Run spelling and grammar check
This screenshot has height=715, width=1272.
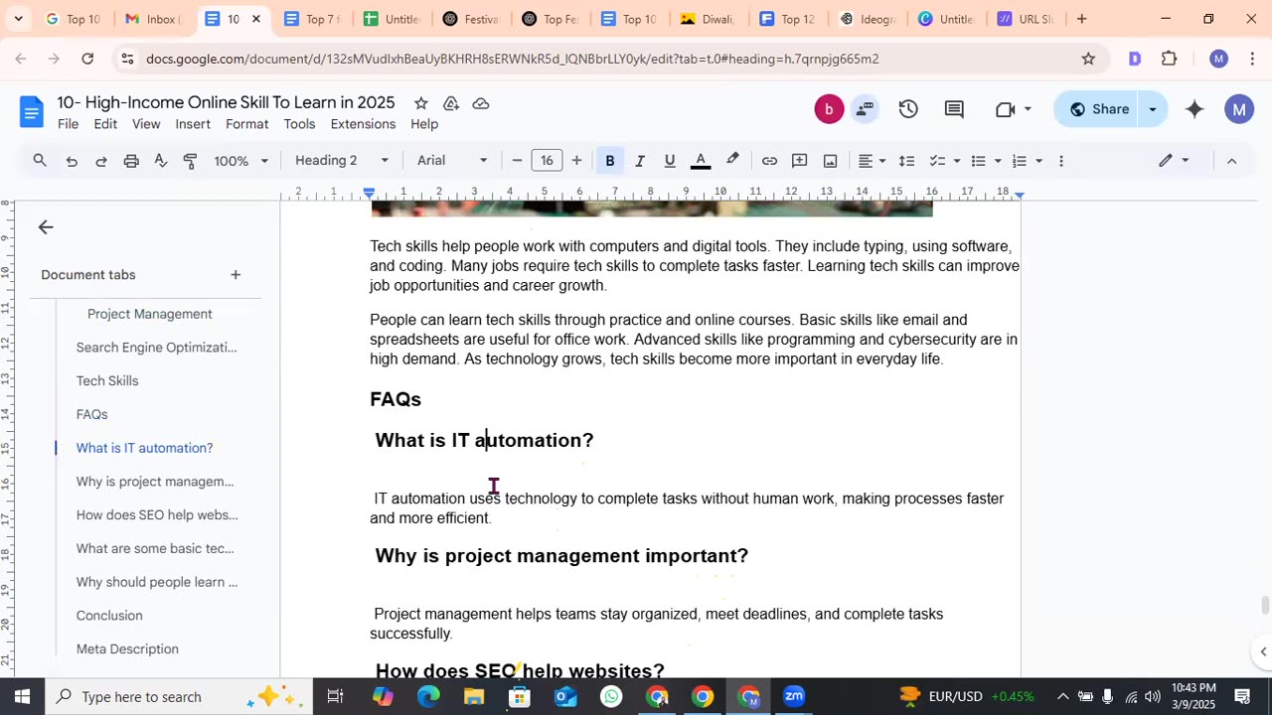click(161, 161)
